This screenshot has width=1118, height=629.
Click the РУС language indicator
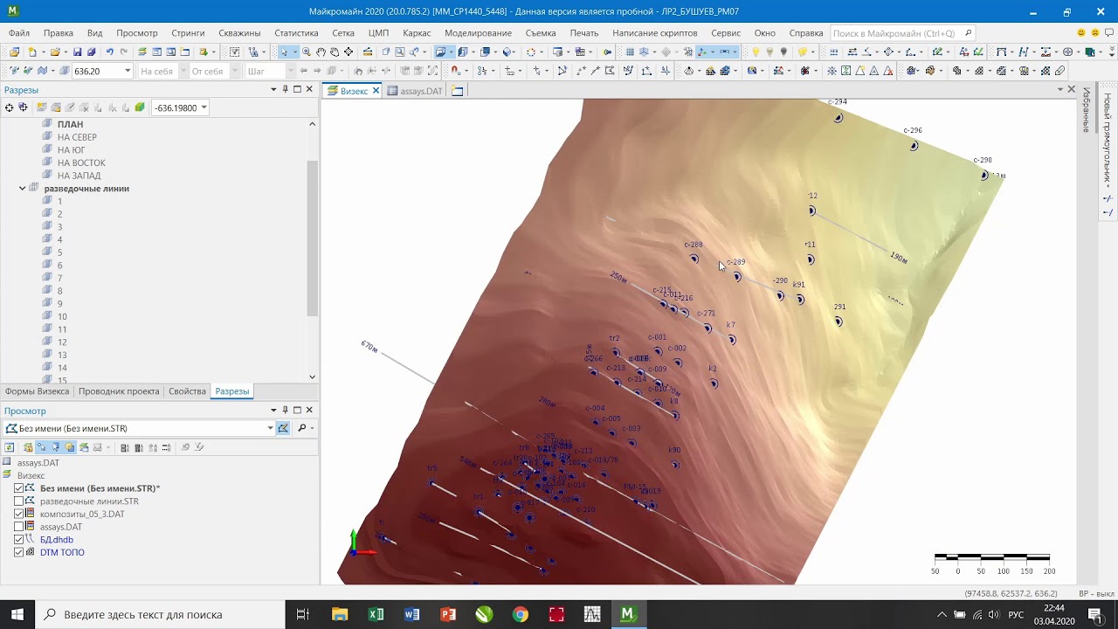[x=1016, y=614]
